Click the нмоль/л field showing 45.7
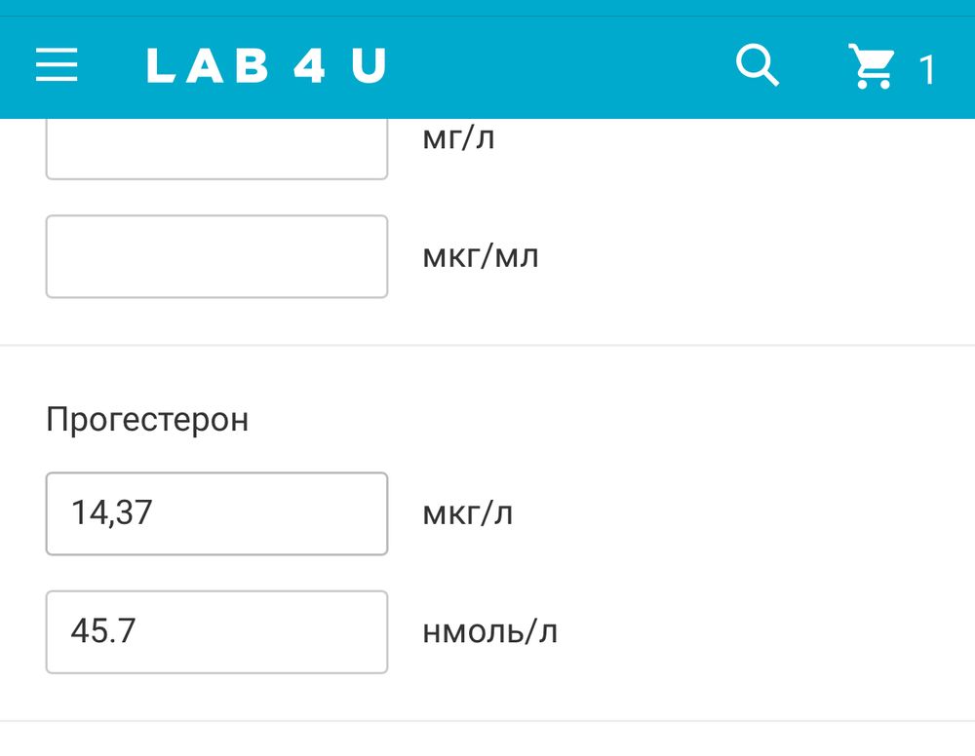This screenshot has width=975, height=756. click(x=216, y=631)
